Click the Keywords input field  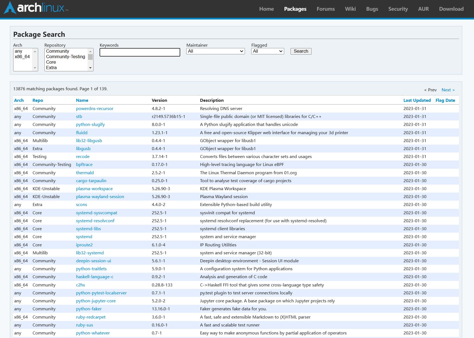tap(140, 52)
